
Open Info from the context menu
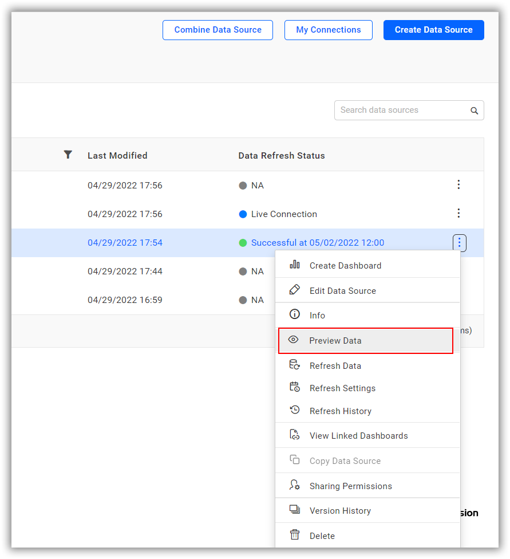[367, 315]
